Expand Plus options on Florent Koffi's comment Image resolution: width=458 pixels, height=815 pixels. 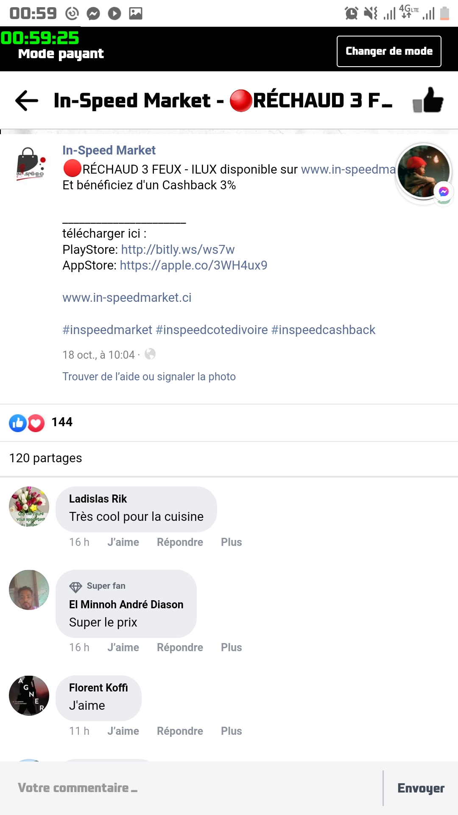(231, 731)
